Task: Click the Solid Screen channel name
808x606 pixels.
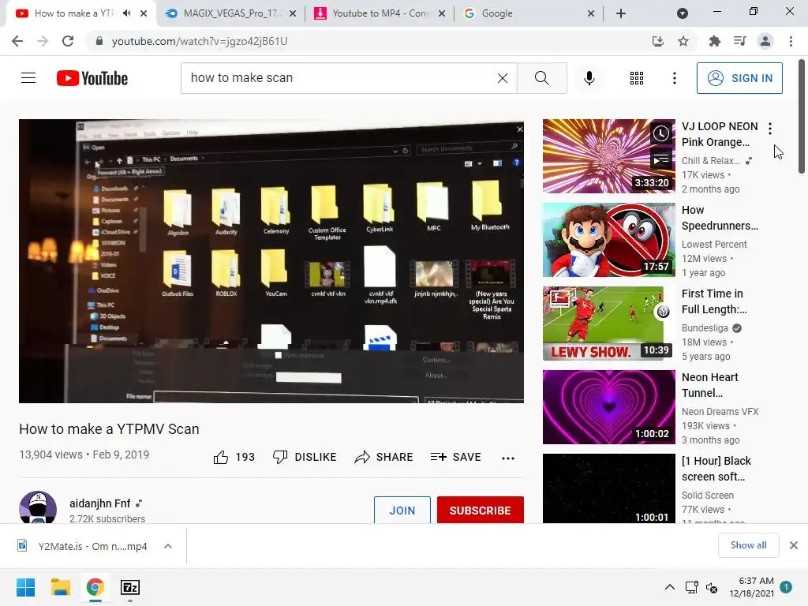Action: tap(708, 495)
